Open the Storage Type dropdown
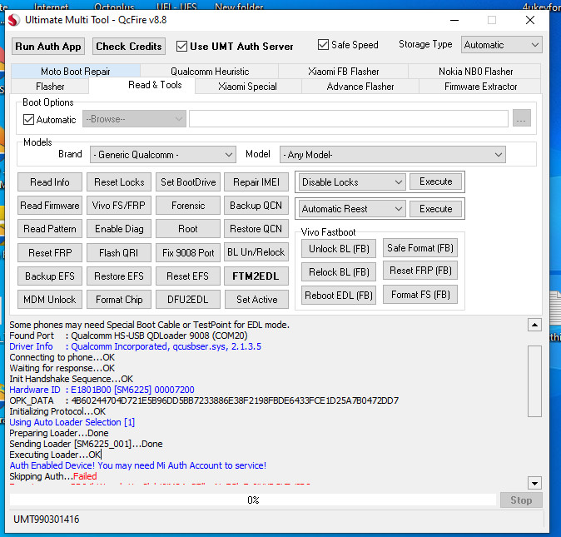The width and height of the screenshot is (561, 537). click(501, 45)
